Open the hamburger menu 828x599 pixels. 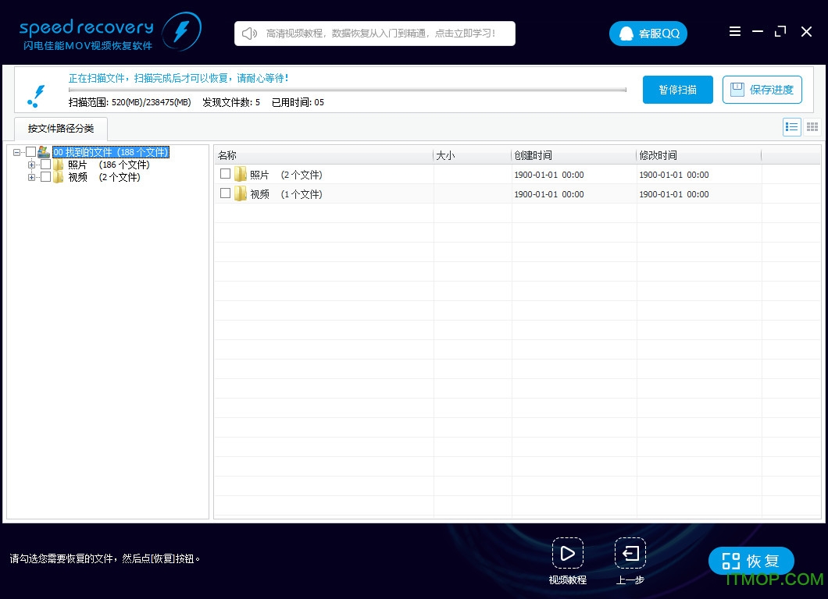click(735, 31)
